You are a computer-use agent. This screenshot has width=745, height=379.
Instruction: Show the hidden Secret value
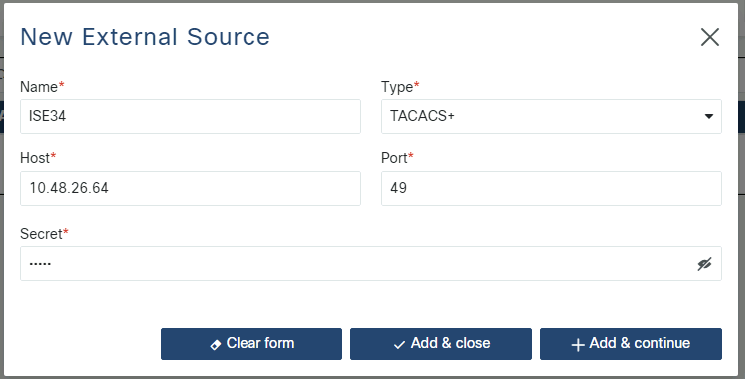[704, 264]
